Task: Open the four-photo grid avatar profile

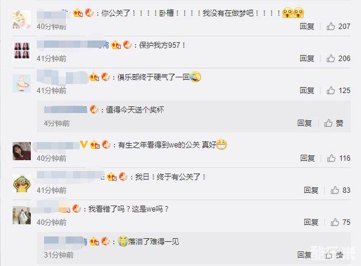Action: tap(22, 51)
